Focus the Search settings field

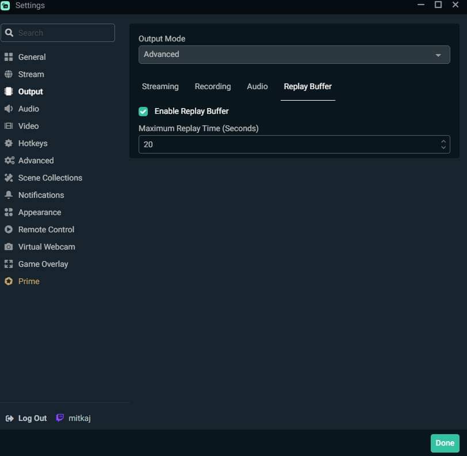click(x=63, y=33)
